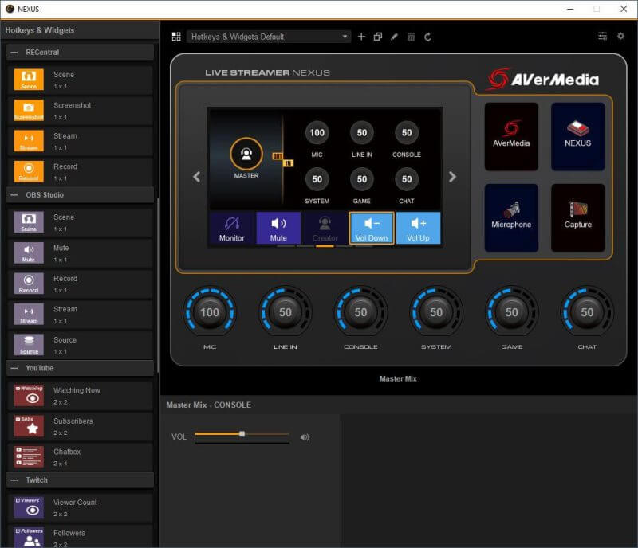Image resolution: width=638 pixels, height=548 pixels.
Task: Pick the RECentral Screenshot widget icon
Action: coord(29,110)
